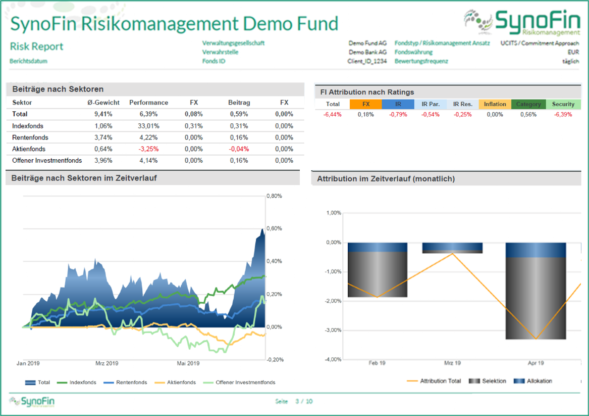Click the 'Sektor' column header
The height and width of the screenshot is (416, 589).
[x=22, y=102]
